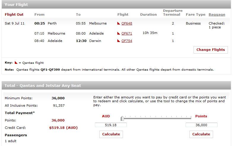Click the red AUD label by slider

[x=106, y=116]
